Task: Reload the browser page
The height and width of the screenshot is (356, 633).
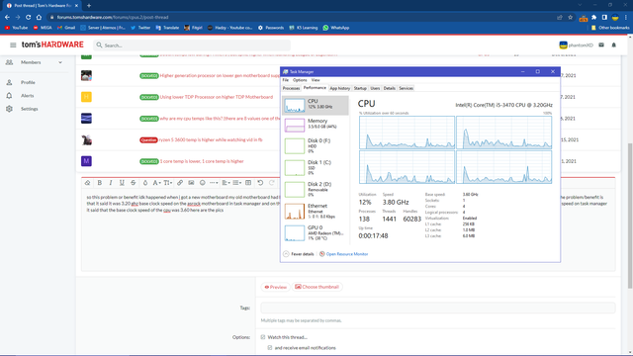Action: [x=29, y=18]
